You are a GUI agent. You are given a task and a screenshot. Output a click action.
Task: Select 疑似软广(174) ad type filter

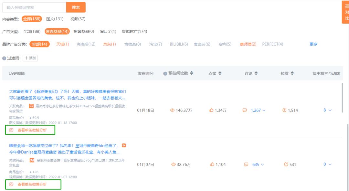tap(134, 31)
